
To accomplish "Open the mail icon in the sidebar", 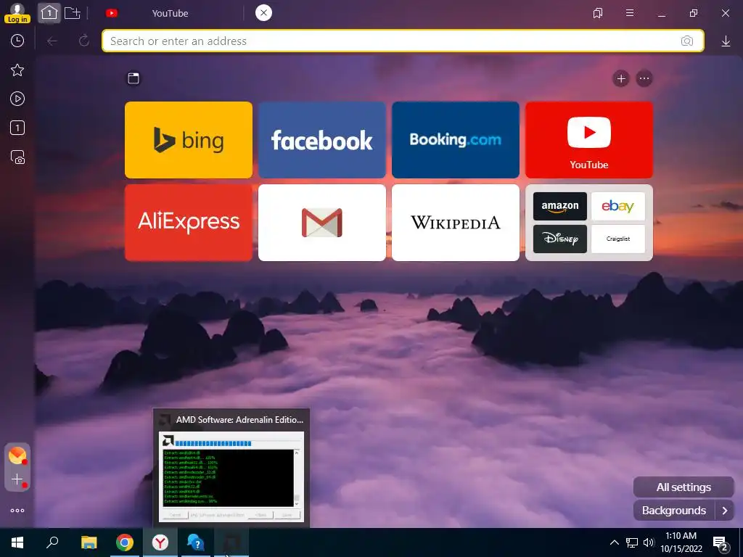I will pos(17,455).
